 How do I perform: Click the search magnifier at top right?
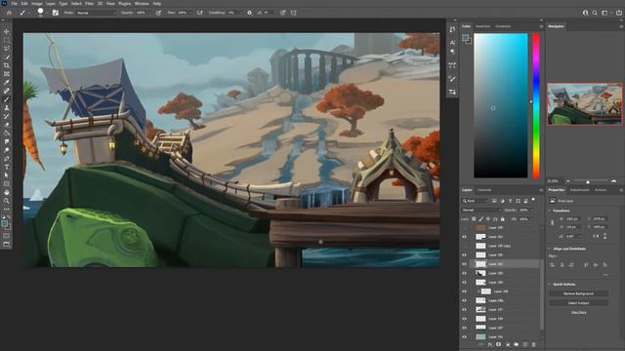click(x=595, y=13)
